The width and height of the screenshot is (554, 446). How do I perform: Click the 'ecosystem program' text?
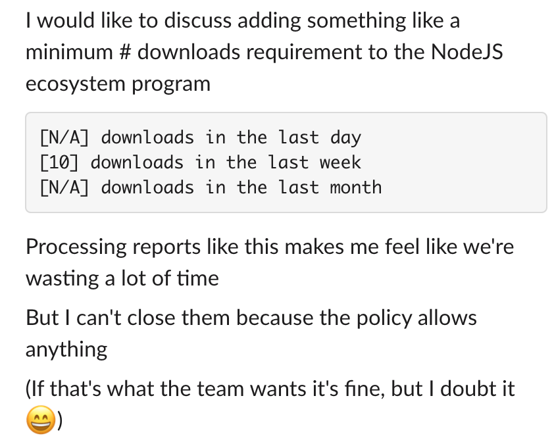pyautogui.click(x=118, y=84)
